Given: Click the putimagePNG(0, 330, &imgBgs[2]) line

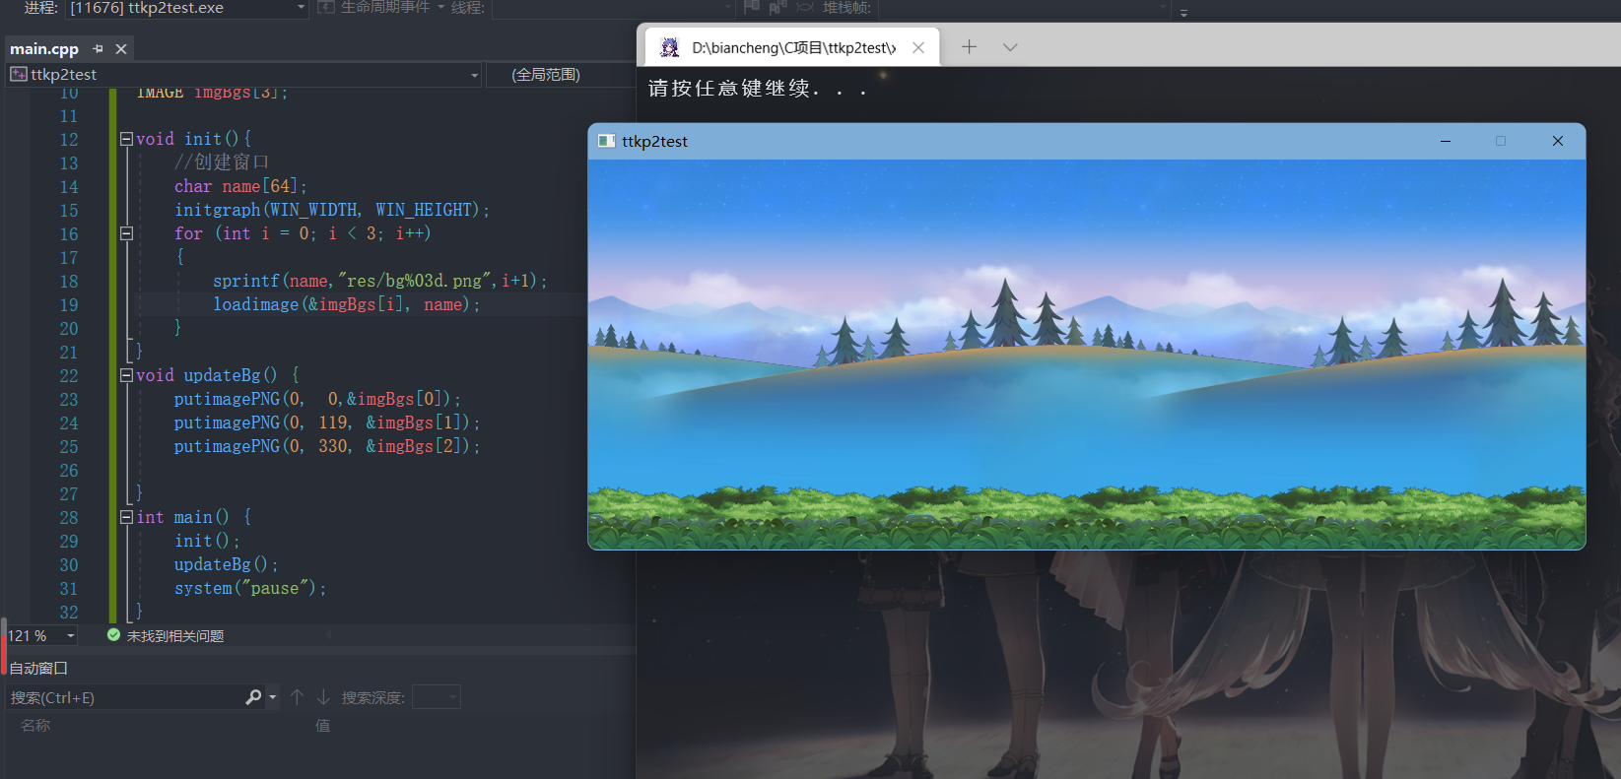Looking at the screenshot, I should (327, 446).
